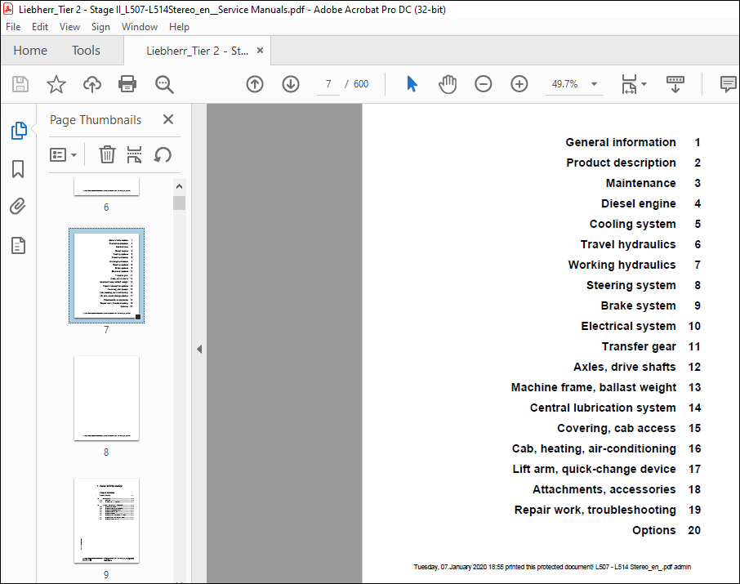Open the Window menu

(x=140, y=27)
